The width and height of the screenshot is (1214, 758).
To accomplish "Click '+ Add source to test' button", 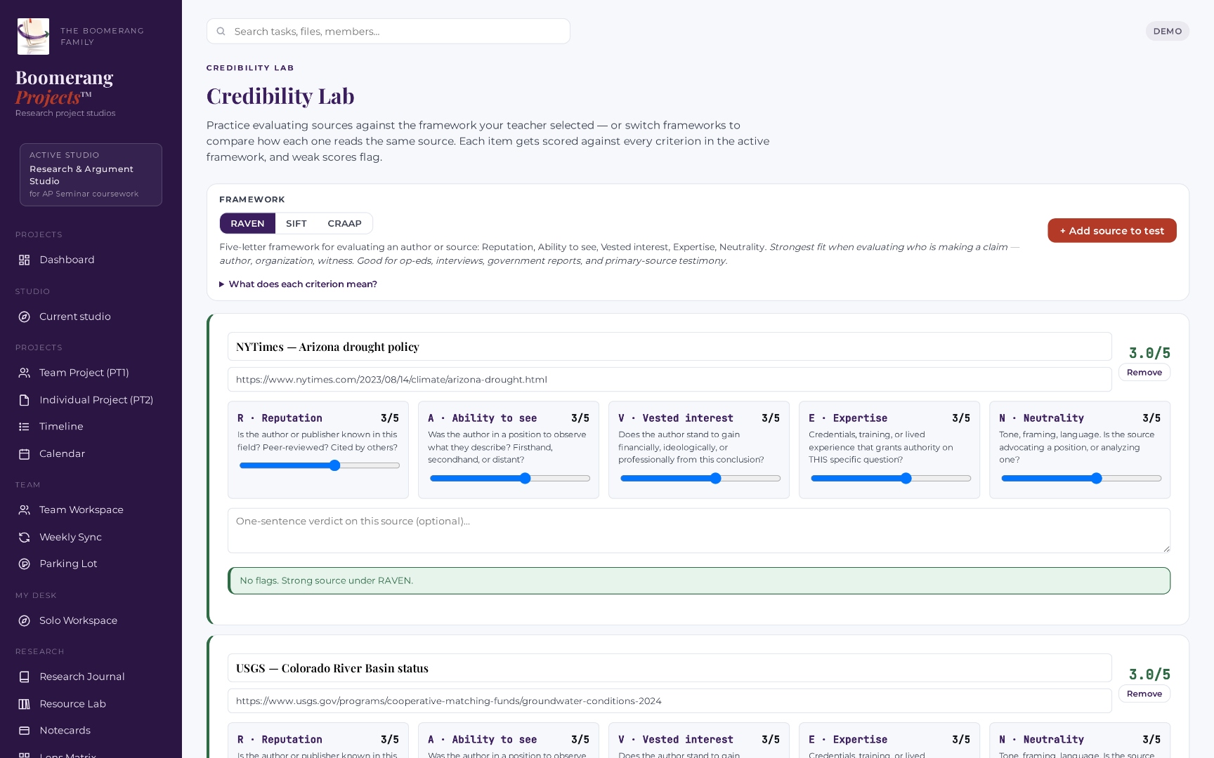I will tap(1111, 230).
